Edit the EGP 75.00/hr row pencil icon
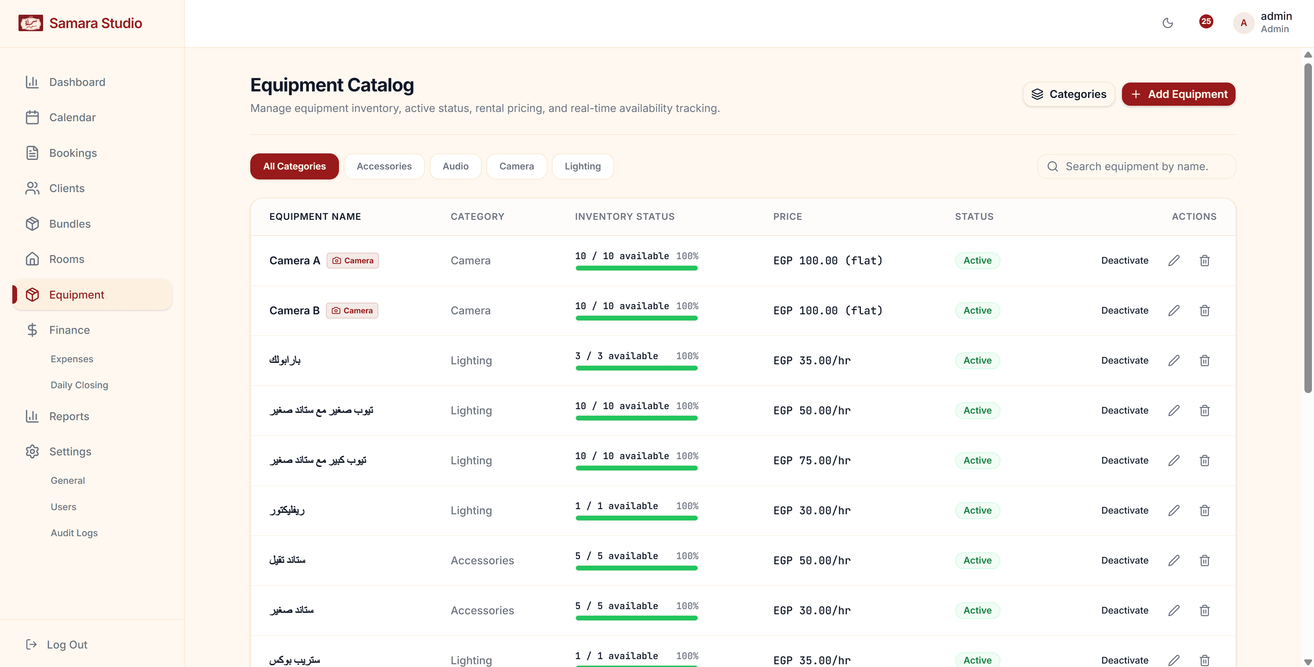The width and height of the screenshot is (1314, 667). point(1174,461)
